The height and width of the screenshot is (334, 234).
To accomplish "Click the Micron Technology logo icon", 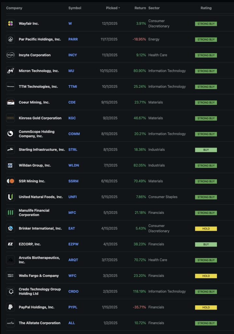I will [10, 71].
